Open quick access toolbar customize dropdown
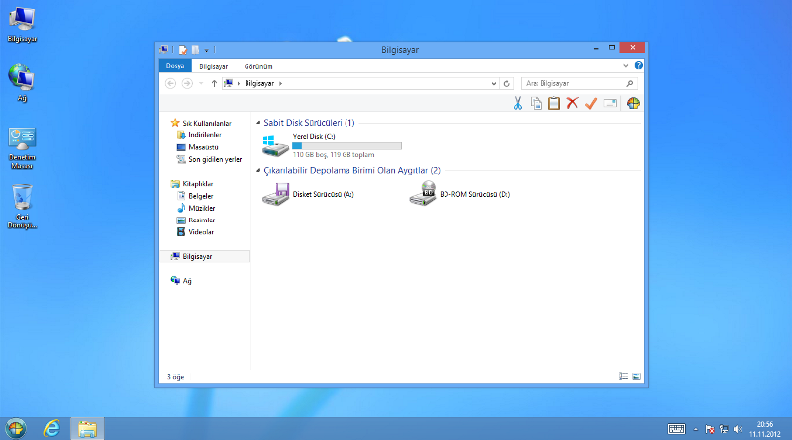The height and width of the screenshot is (440, 792). [207, 50]
